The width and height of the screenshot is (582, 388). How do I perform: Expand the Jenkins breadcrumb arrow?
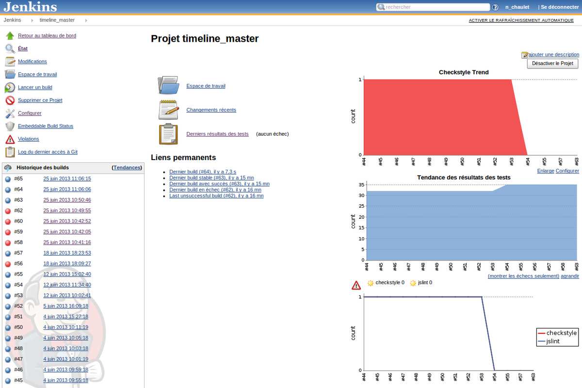[x=32, y=20]
